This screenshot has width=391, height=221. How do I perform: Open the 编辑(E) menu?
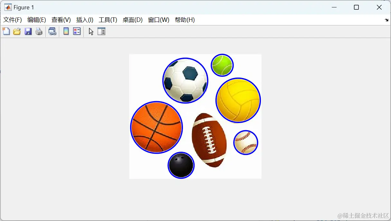37,20
